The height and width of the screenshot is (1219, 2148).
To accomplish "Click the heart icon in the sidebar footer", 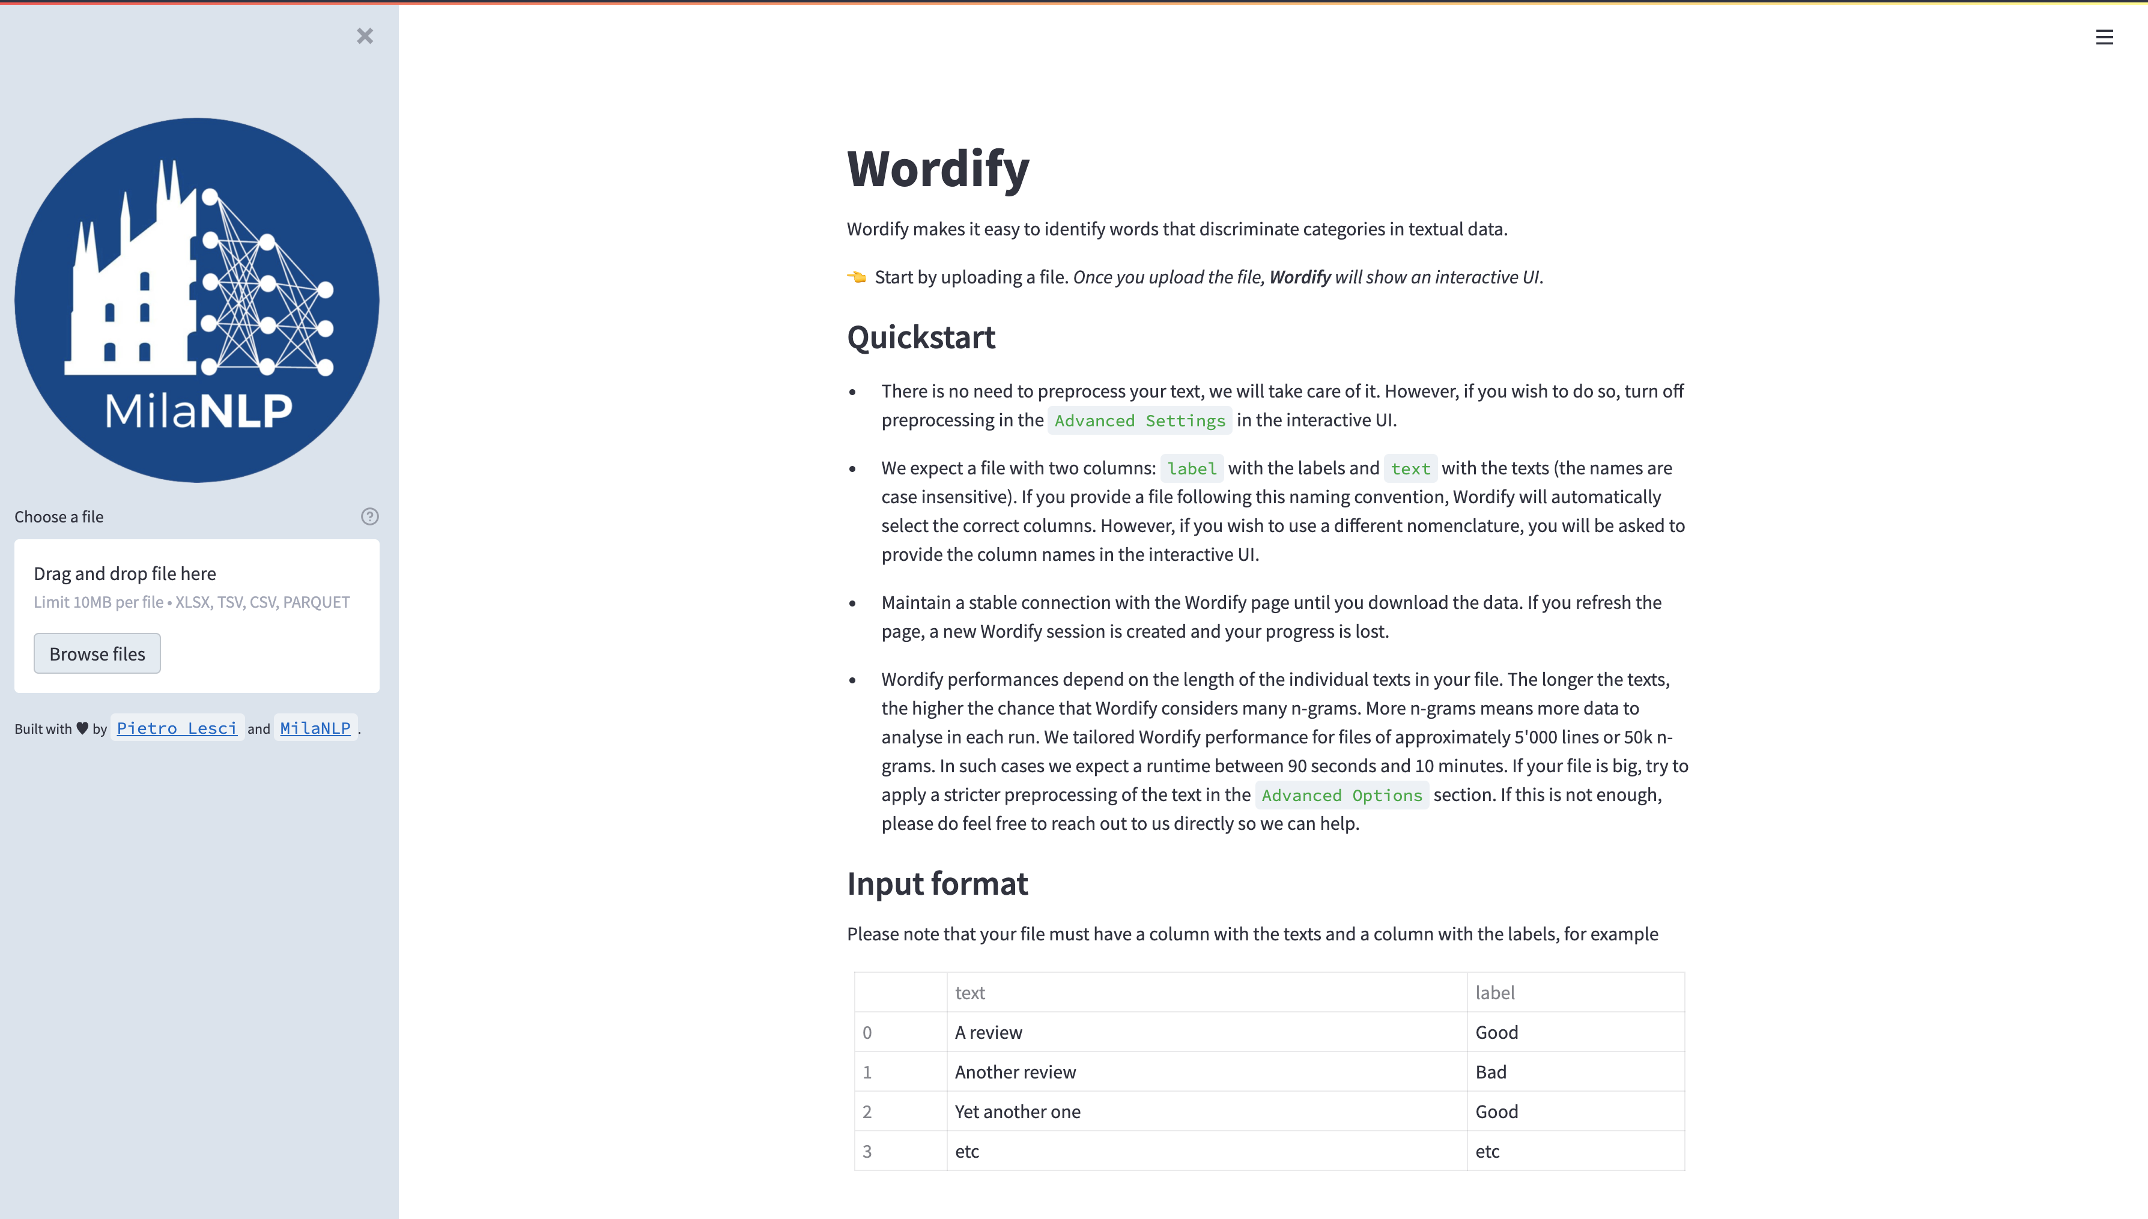I will click(82, 728).
